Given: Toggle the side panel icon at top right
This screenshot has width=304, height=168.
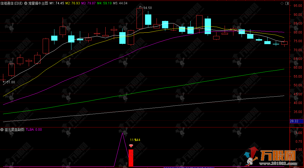Looking at the screenshot, I should click(x=286, y=3).
